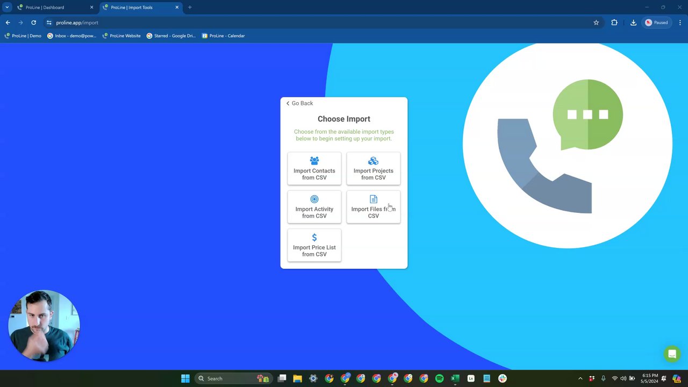The height and width of the screenshot is (387, 688).
Task: Click the webcam presenter video bubble
Action: (44, 326)
